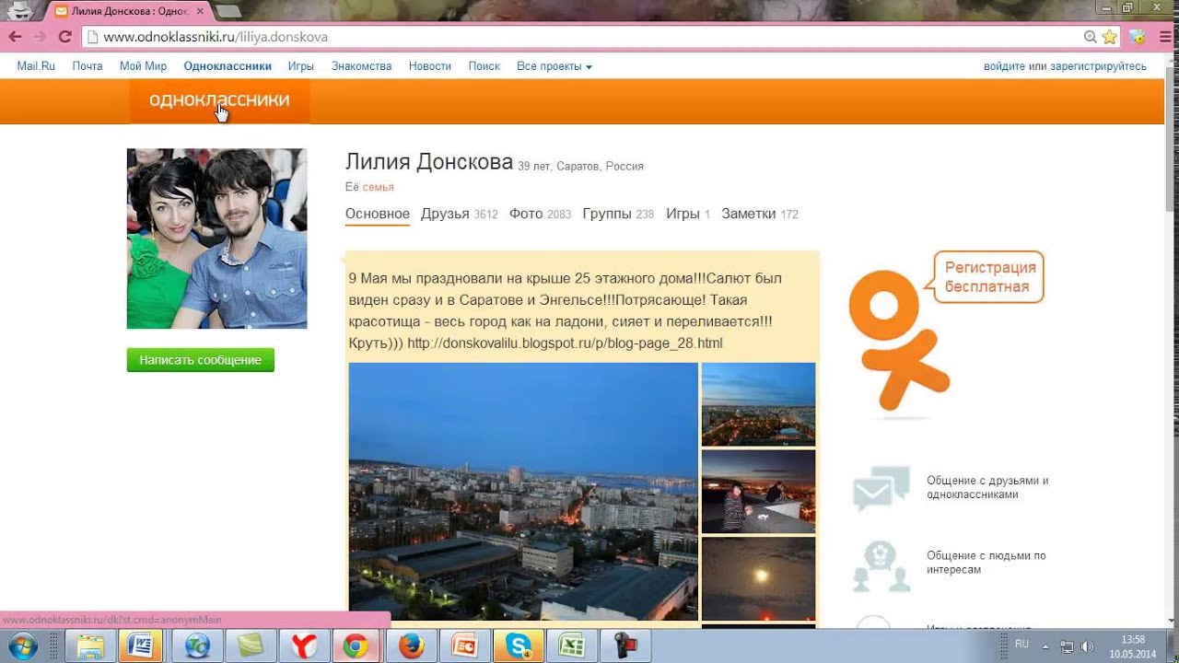Open Yandex browser from taskbar
1179x663 pixels.
[x=303, y=646]
